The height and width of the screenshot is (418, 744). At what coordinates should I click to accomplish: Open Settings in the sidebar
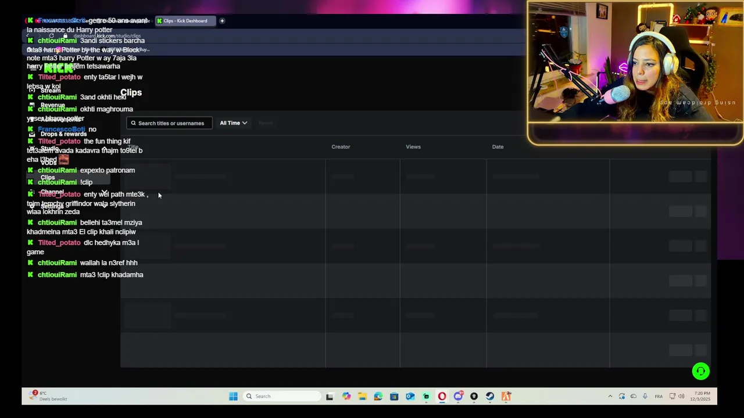pos(52,207)
